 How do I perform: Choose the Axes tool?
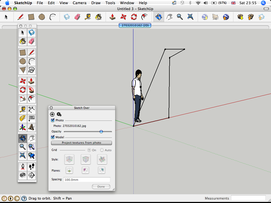pyautogui.click(x=23, y=127)
